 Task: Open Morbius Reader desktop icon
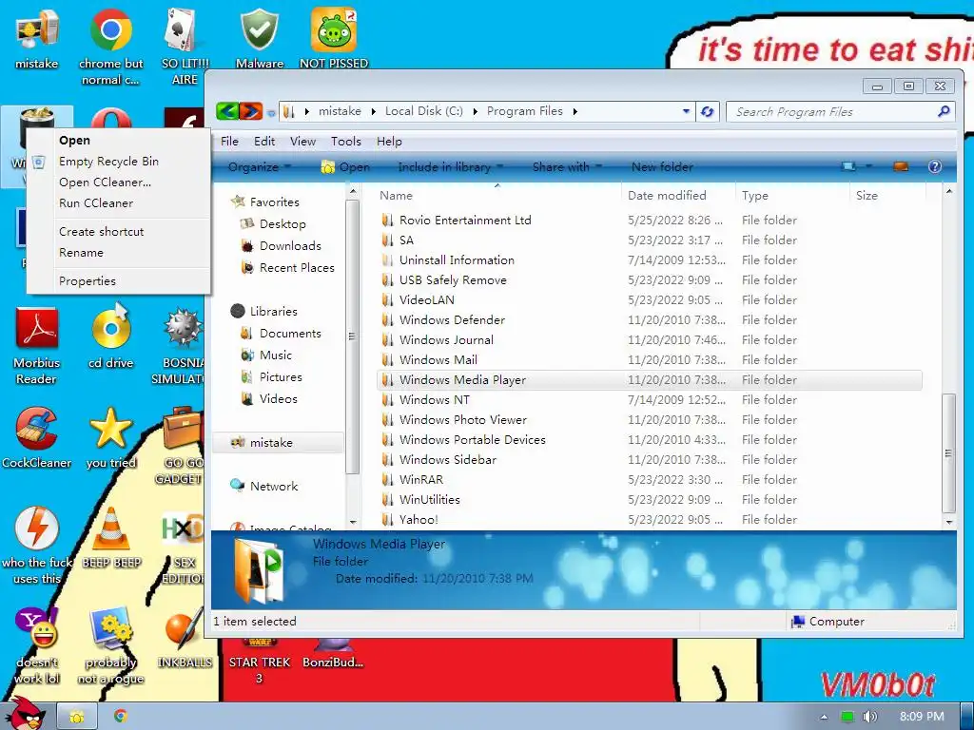[x=37, y=346]
